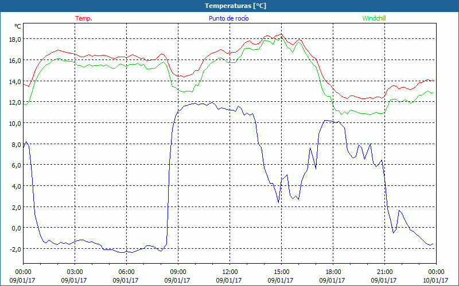Image resolution: width=459 pixels, height=286 pixels.
Task: Click the 18,0 y-axis value
Action: 15,39
